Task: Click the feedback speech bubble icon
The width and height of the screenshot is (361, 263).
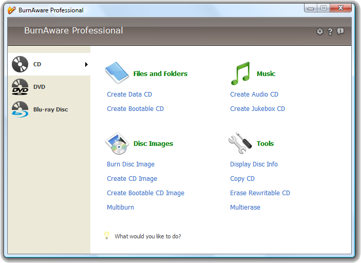Action: (x=340, y=31)
